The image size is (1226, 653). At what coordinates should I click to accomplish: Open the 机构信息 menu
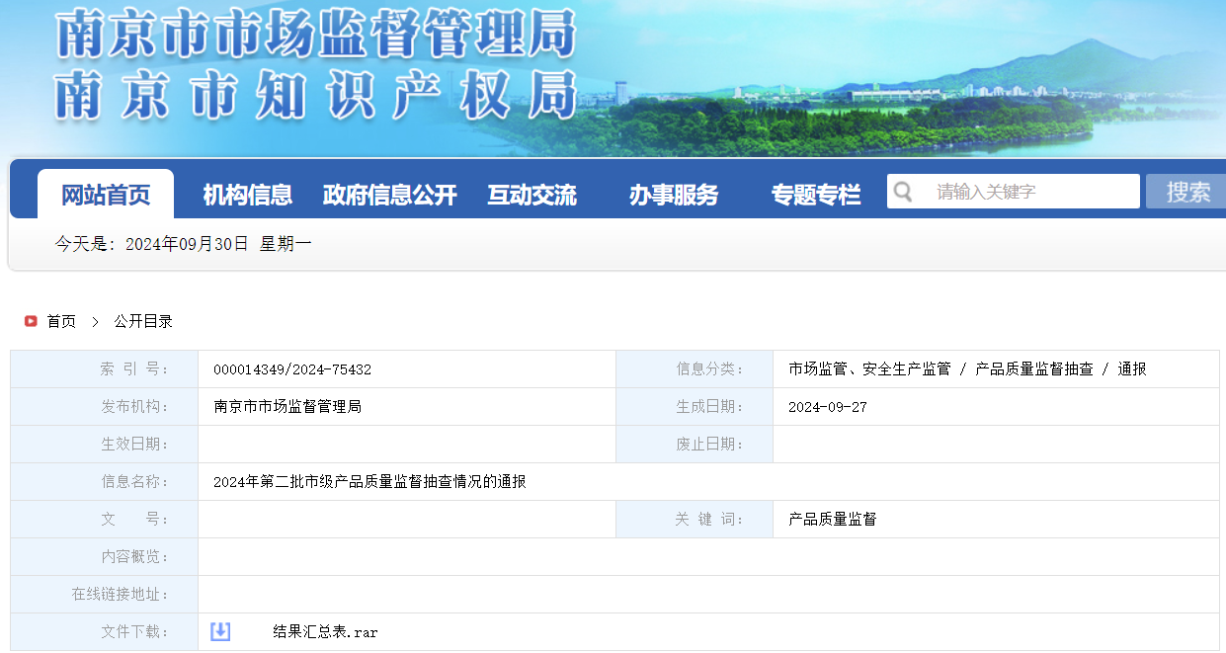click(x=247, y=196)
